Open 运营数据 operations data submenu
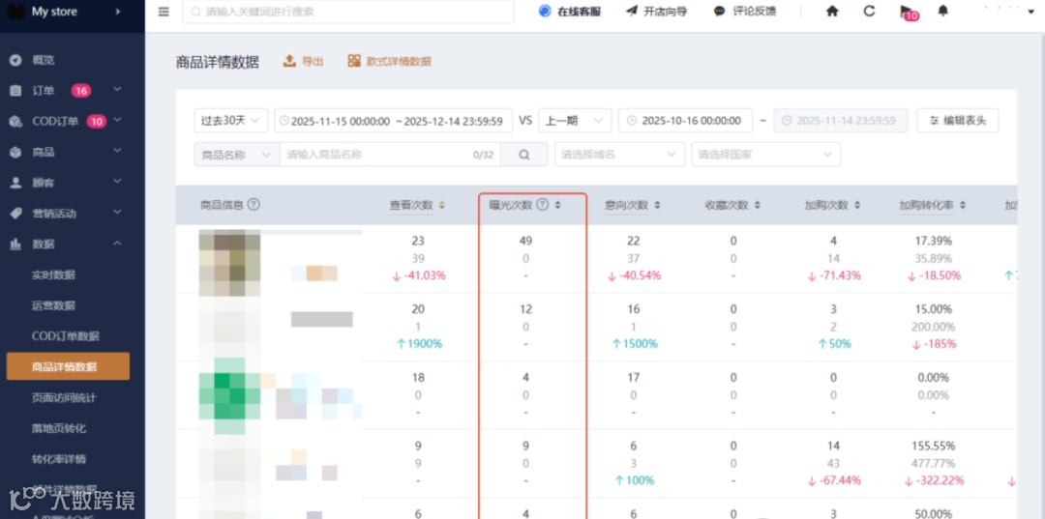 tap(53, 305)
